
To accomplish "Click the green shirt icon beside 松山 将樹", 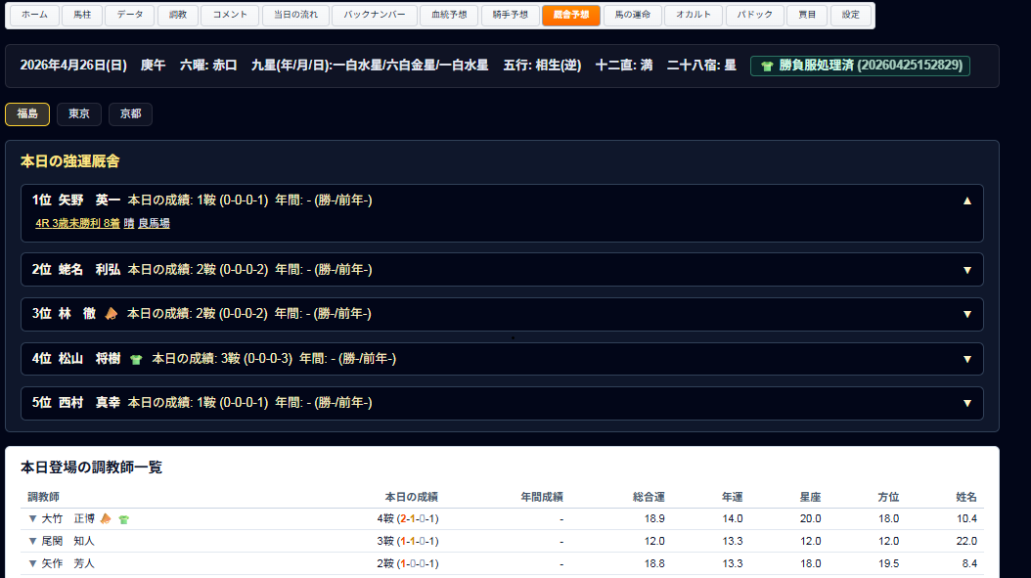I will pos(136,359).
